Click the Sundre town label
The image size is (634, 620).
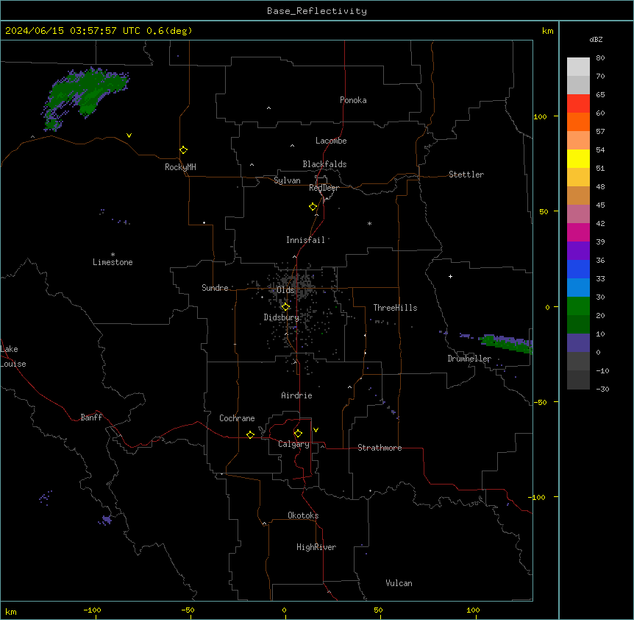(x=215, y=288)
